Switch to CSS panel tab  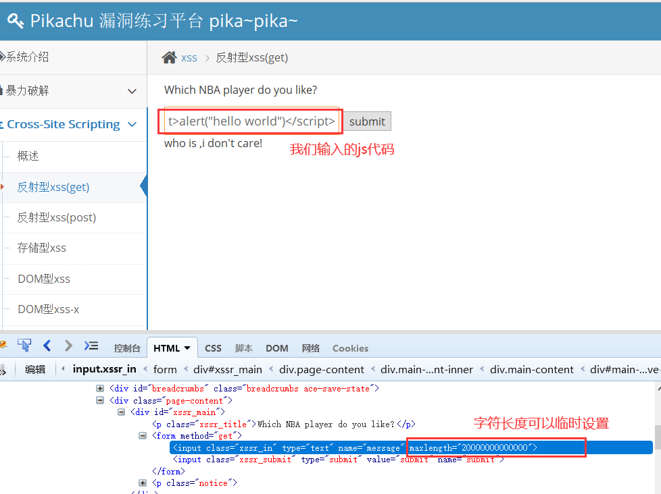tap(213, 348)
